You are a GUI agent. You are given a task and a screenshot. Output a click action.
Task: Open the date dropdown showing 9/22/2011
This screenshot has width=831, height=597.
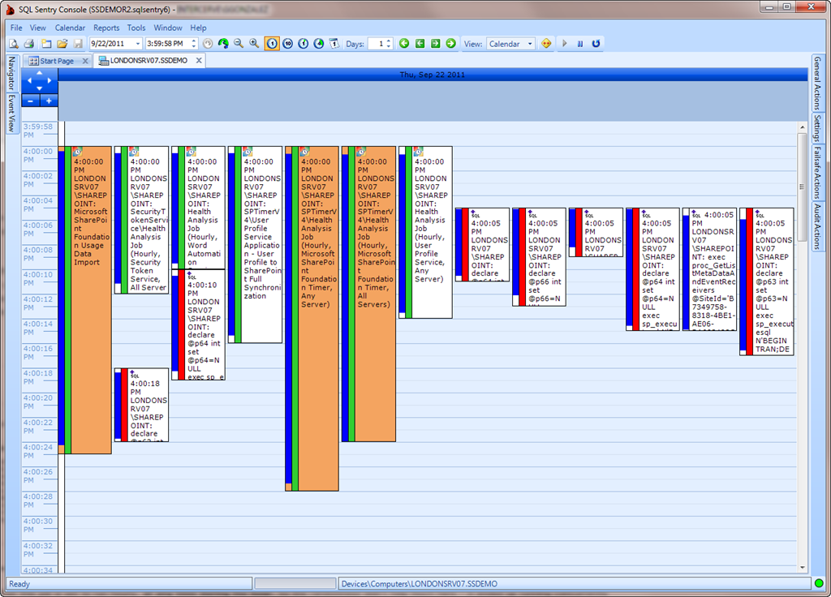(x=138, y=44)
